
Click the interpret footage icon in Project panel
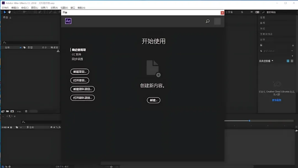3,111
